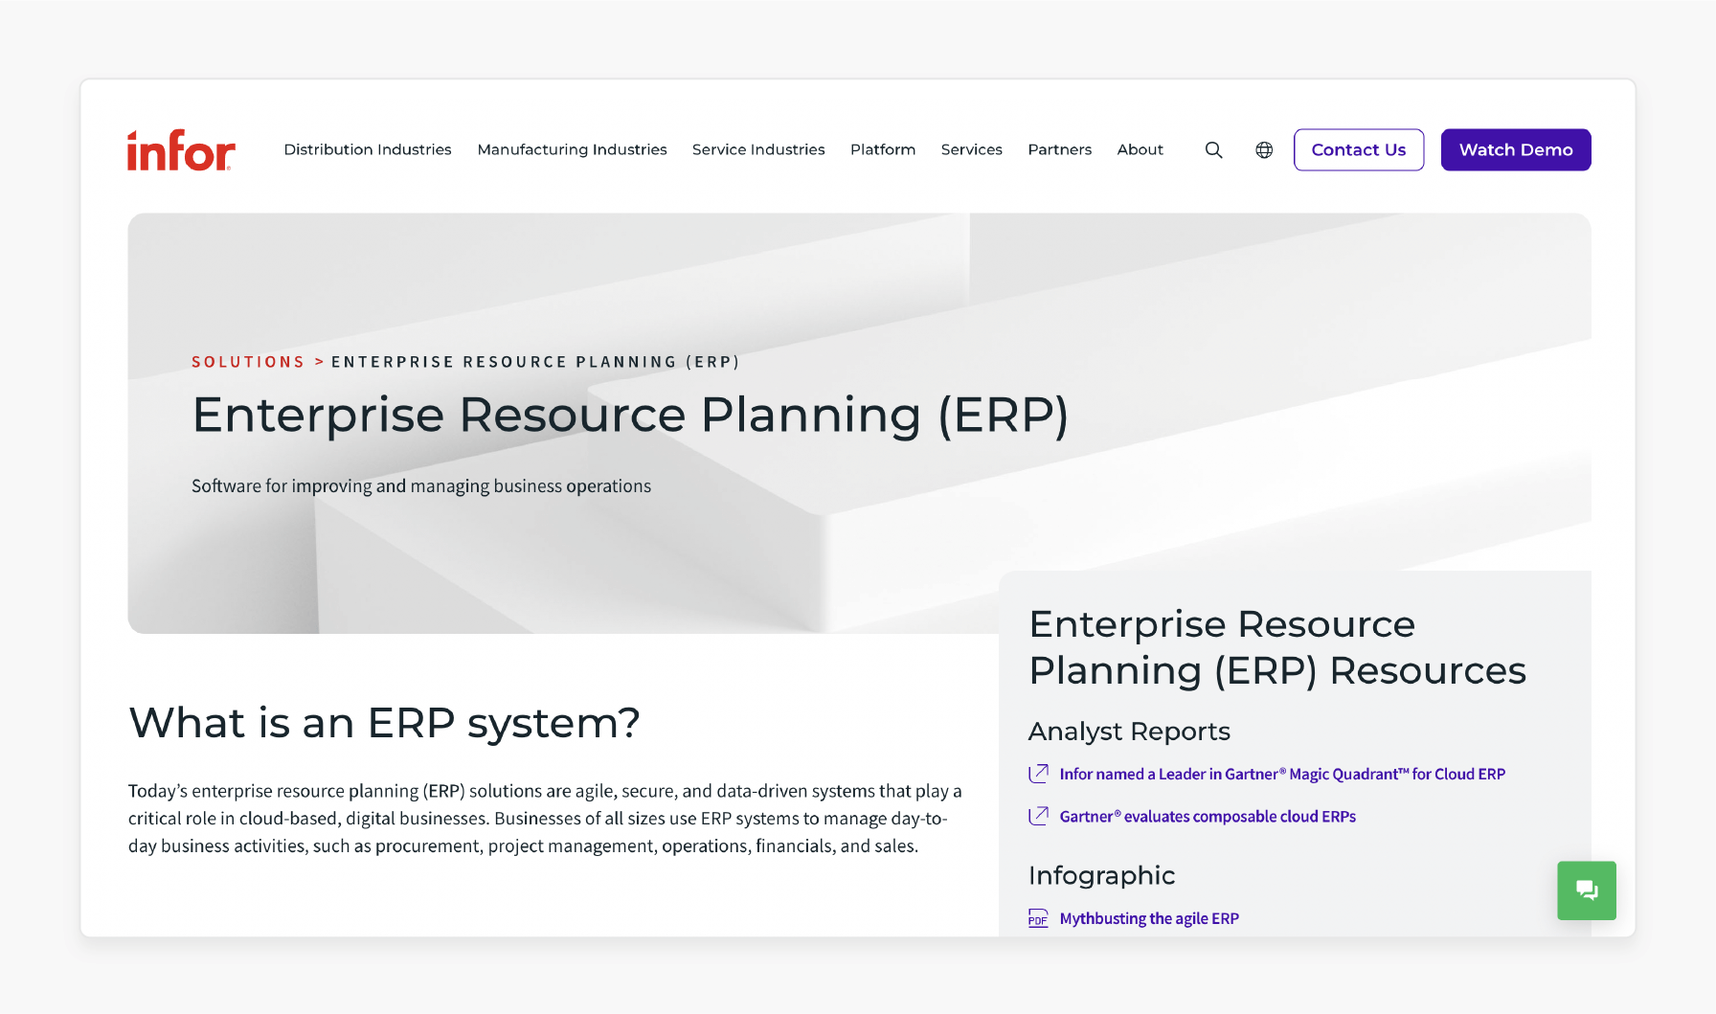Click the 'What is an ERP system?' heading
The height and width of the screenshot is (1014, 1716).
click(384, 723)
